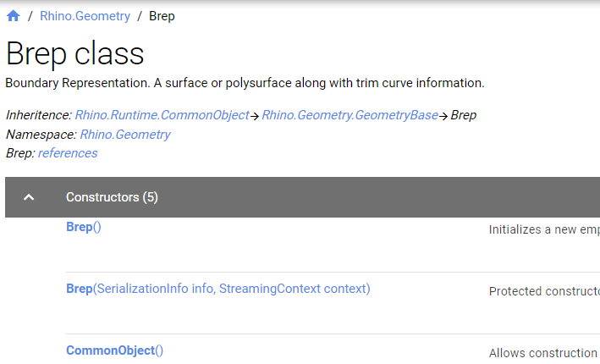Image resolution: width=600 pixels, height=364 pixels.
Task: Open the Brep() constructor link
Action: tap(84, 227)
